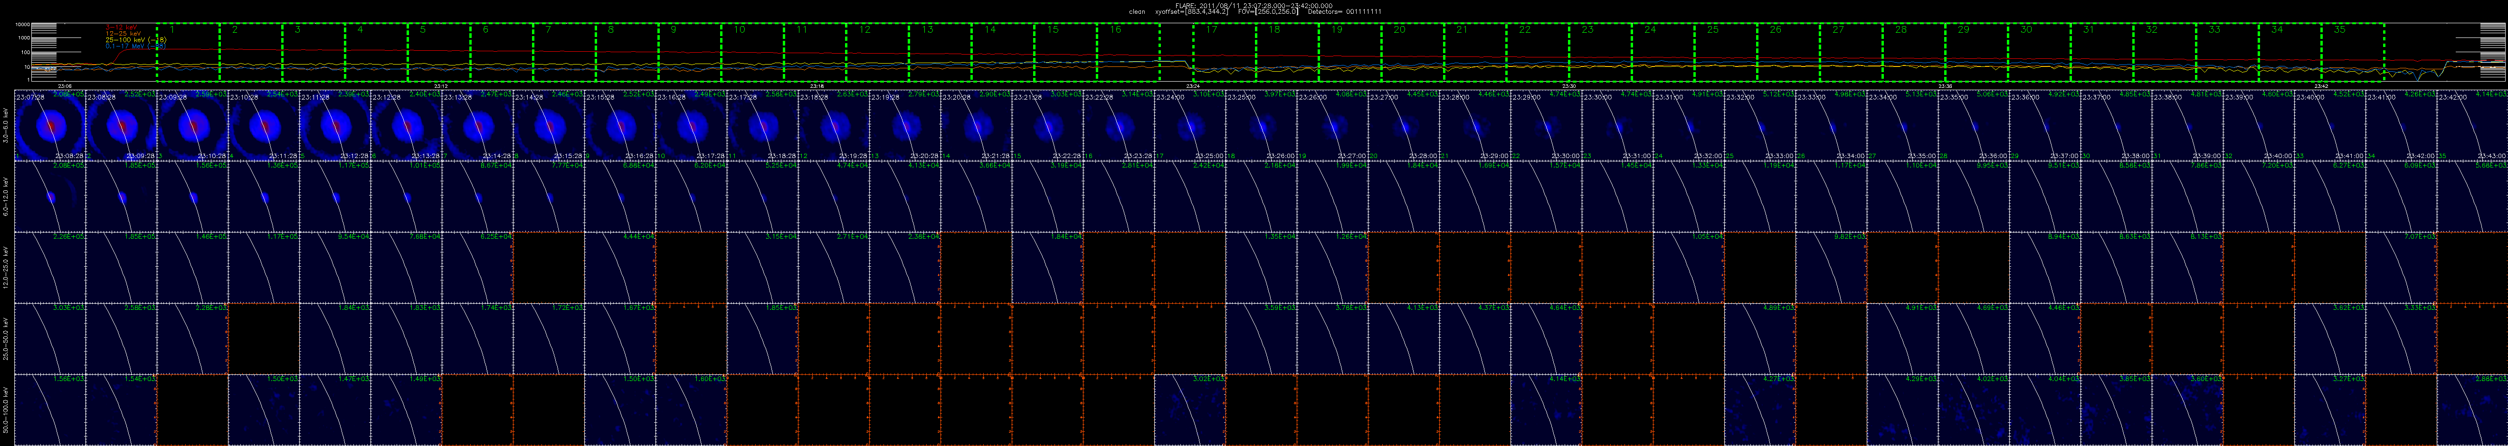Open the 3.0-6.0 keV image starting 23:27:00
This screenshot has height=446, width=2508.
click(1404, 125)
